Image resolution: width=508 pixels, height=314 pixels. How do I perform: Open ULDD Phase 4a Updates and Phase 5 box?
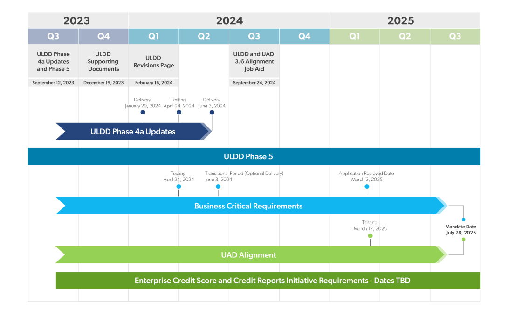pos(53,61)
